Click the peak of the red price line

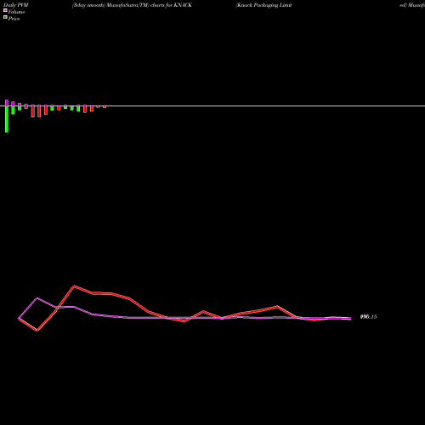pyautogui.click(x=74, y=286)
